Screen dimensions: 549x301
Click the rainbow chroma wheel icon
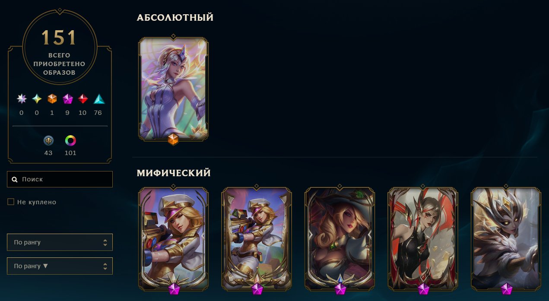(x=70, y=140)
